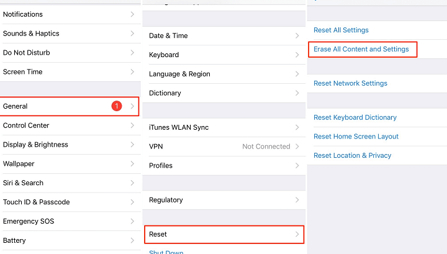Open iTunes WLAN Sync settings
The height and width of the screenshot is (254, 447).
coord(223,127)
